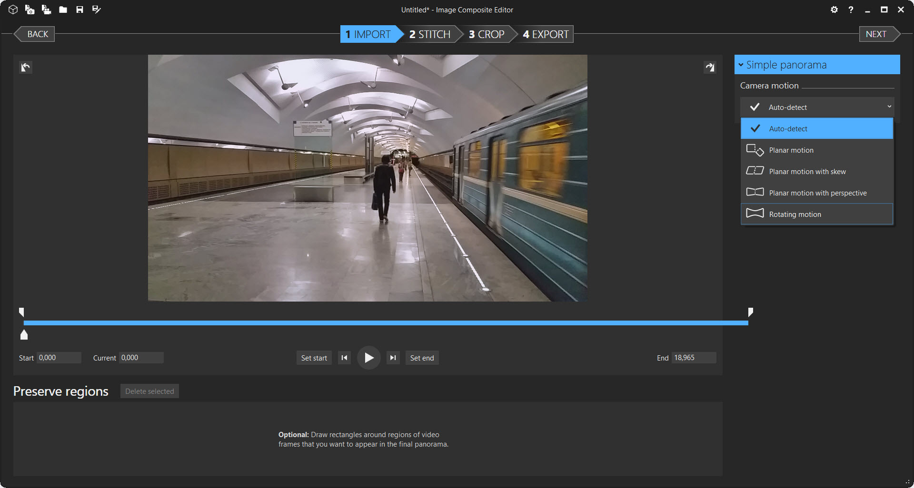Pick Planar motion with perspective
914x488 pixels.
pyautogui.click(x=816, y=193)
